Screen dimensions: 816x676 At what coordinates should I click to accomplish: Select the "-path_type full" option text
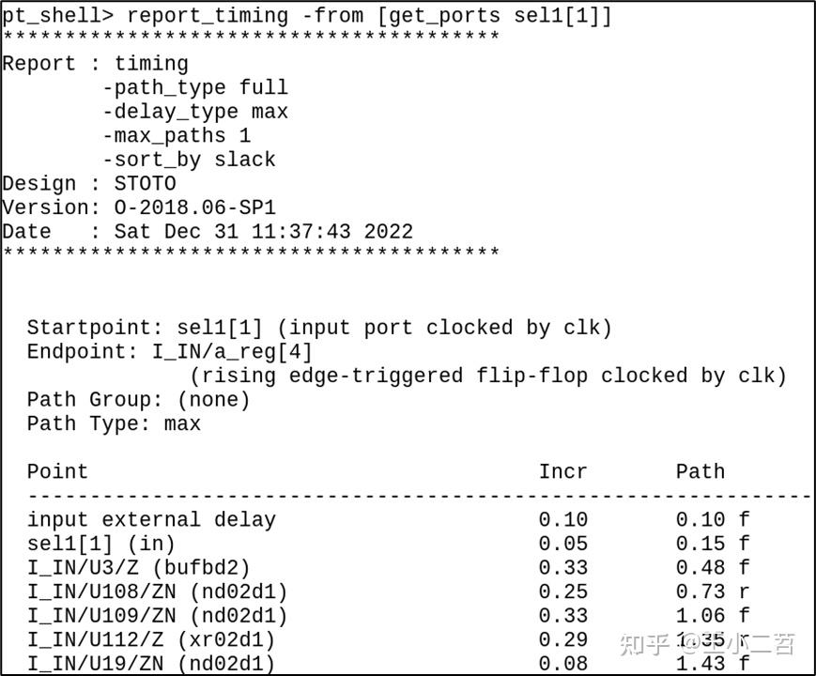pyautogui.click(x=194, y=88)
